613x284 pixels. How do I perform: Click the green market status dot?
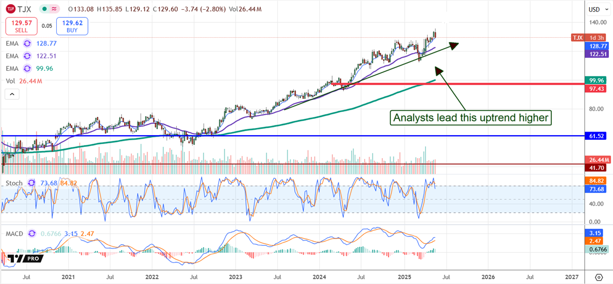(44, 9)
